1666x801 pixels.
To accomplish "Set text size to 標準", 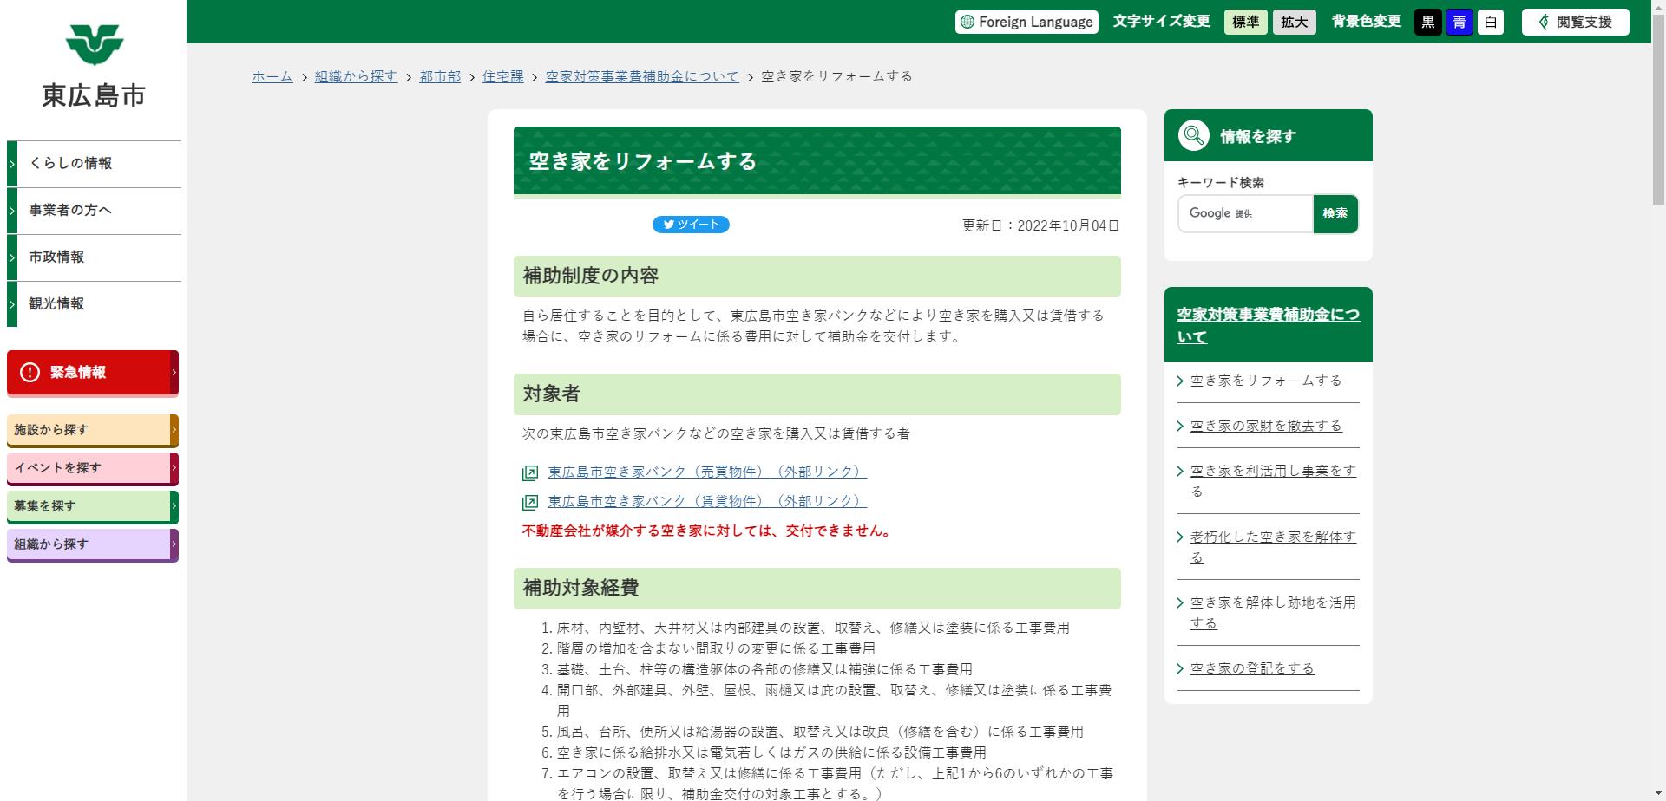I will (1245, 23).
